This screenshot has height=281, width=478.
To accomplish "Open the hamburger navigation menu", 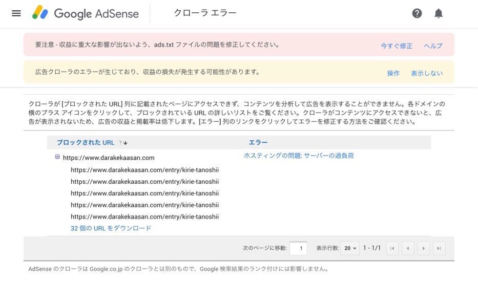I will (x=16, y=13).
